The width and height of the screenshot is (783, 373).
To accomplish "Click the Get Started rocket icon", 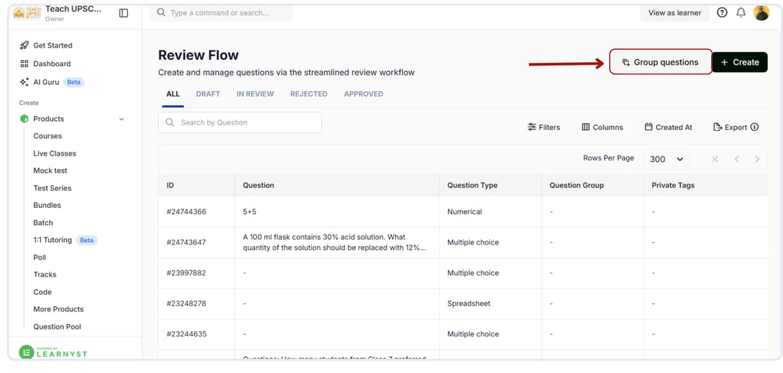I will click(x=24, y=45).
